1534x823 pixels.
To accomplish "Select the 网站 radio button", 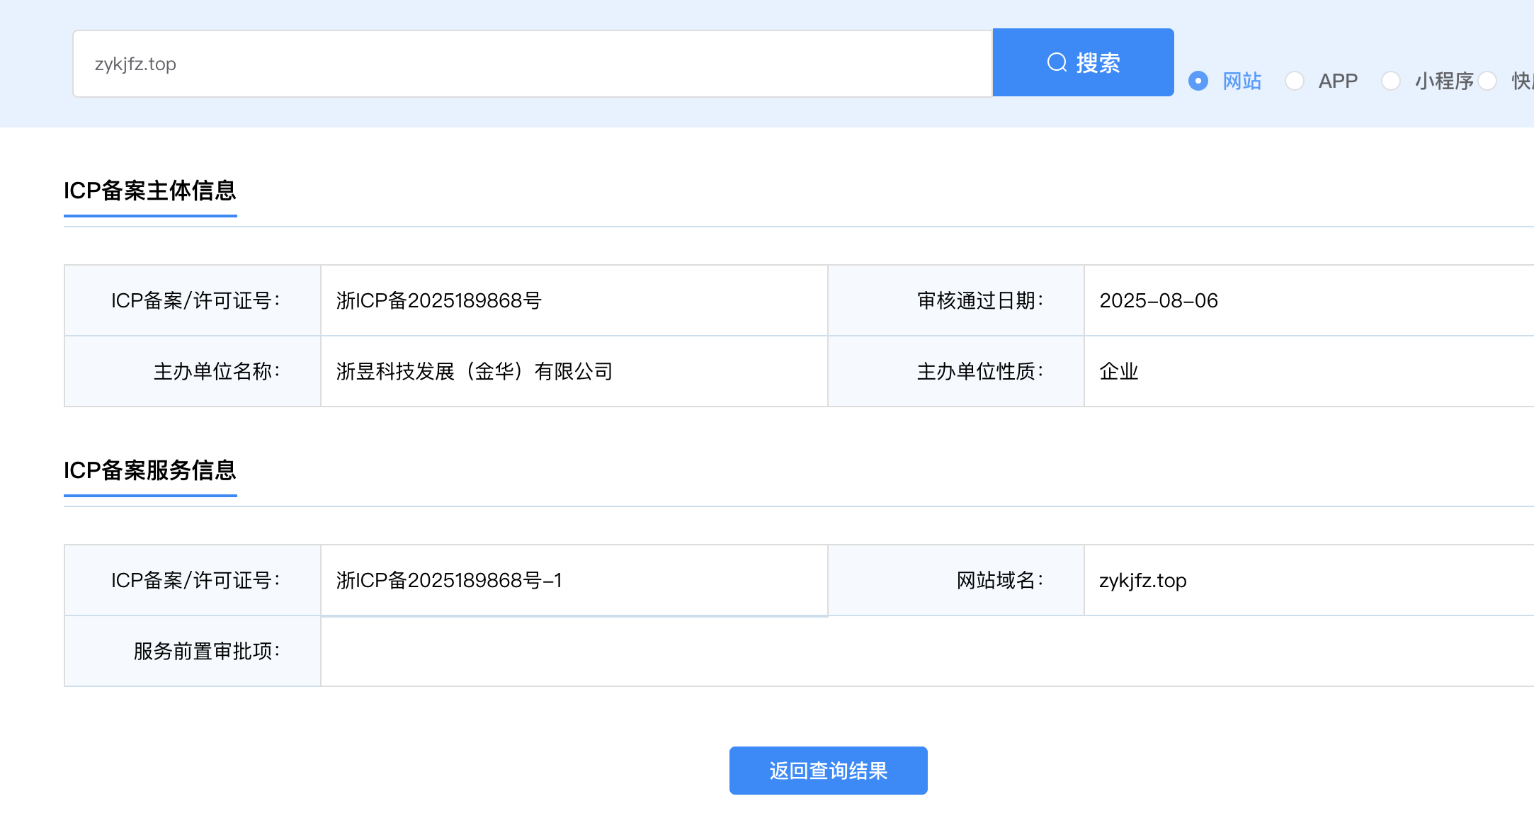I will click(1198, 81).
